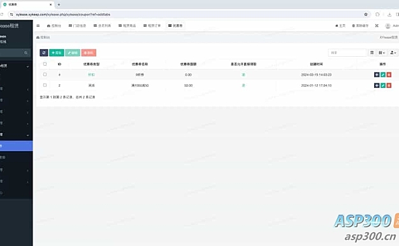Switch to the 租赁商品 tab
The image size is (399, 246).
(127, 25)
